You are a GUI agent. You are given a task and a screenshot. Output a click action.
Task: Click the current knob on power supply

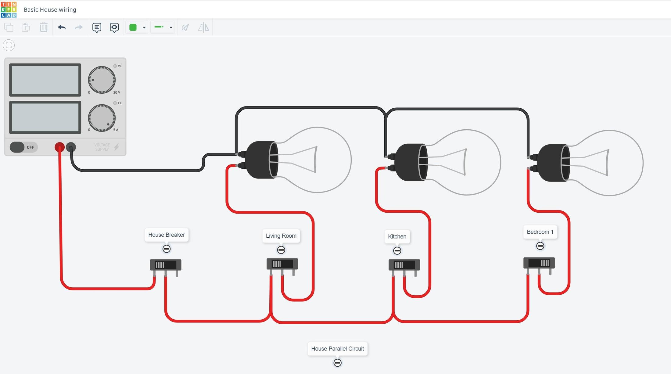(102, 118)
